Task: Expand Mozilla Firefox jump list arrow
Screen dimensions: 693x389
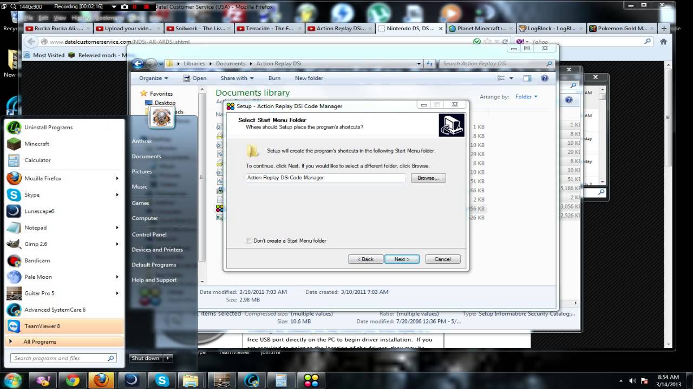Action: pyautogui.click(x=117, y=178)
